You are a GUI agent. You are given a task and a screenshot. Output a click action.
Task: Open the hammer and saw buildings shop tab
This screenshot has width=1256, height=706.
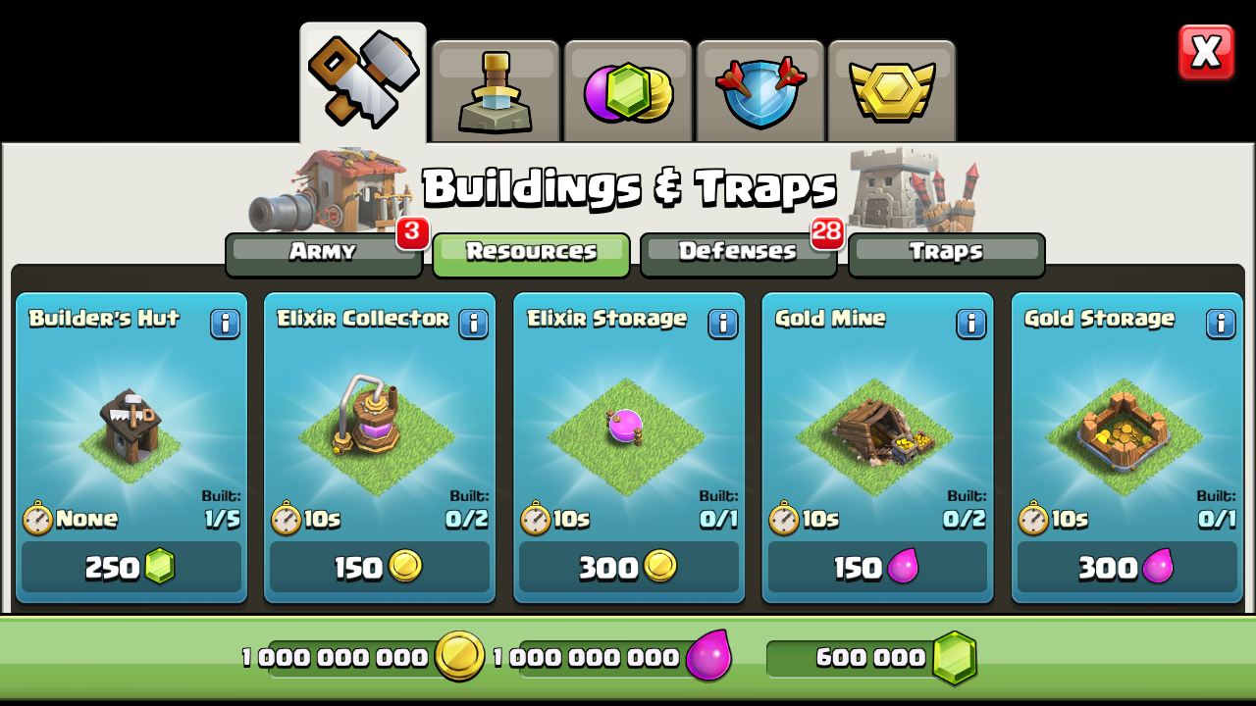pyautogui.click(x=363, y=83)
